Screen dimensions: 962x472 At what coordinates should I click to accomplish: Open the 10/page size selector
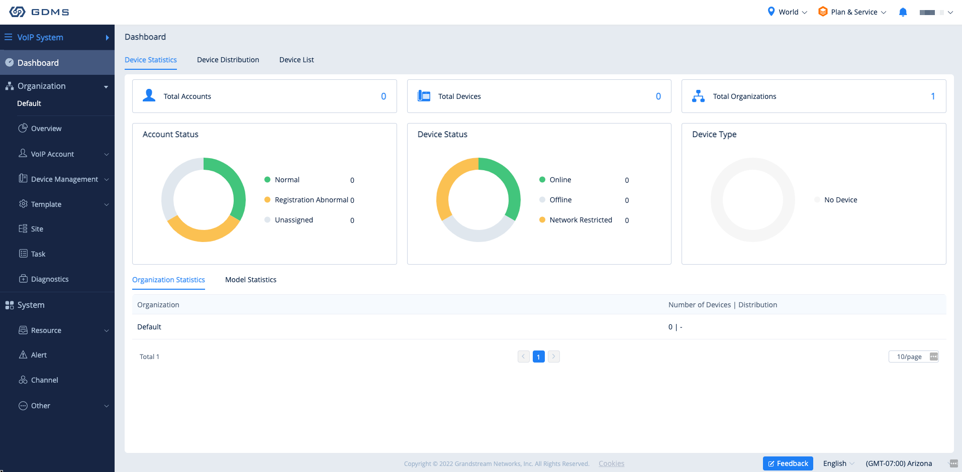pyautogui.click(x=914, y=357)
